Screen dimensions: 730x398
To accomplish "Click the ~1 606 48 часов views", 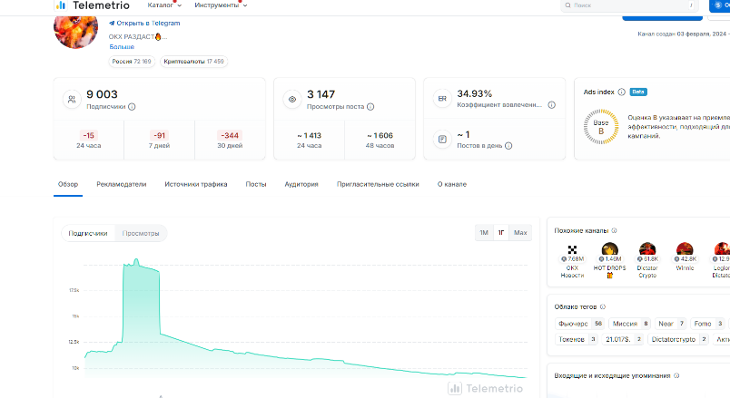I will pos(380,140).
